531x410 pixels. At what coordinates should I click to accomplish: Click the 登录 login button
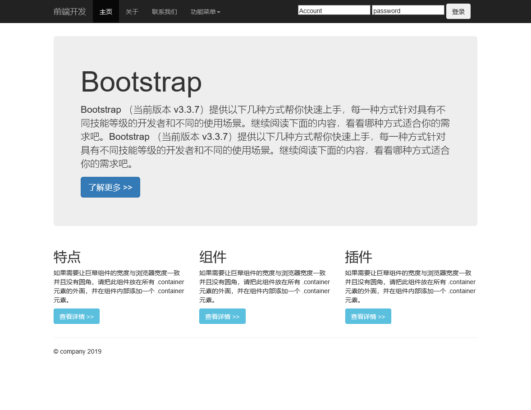tap(458, 12)
